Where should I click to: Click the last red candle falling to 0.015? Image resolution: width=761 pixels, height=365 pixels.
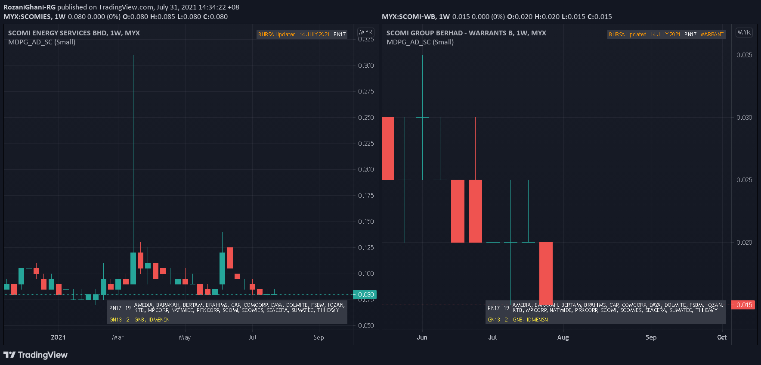[x=546, y=273]
